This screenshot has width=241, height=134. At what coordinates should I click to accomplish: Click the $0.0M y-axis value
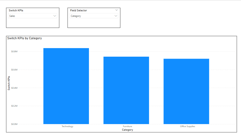[14, 124]
